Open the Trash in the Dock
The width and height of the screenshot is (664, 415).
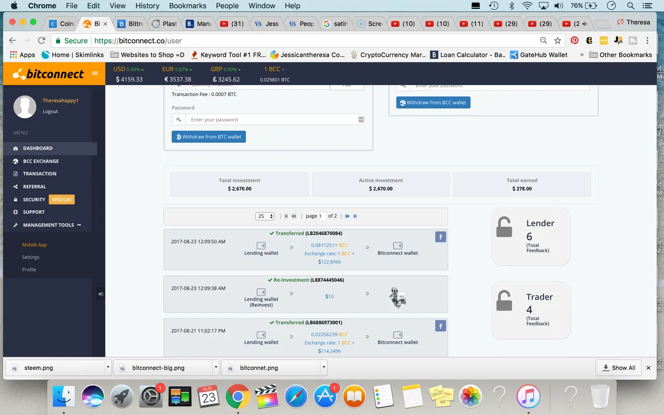[x=600, y=397]
